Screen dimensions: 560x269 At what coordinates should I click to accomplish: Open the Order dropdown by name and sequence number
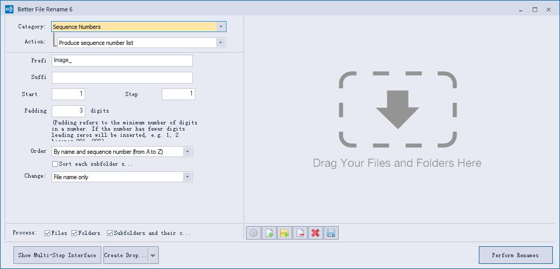[122, 152]
